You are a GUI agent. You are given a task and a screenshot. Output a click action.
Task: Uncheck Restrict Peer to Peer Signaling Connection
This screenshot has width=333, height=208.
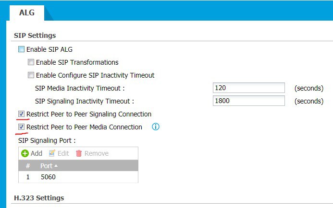[21, 114]
